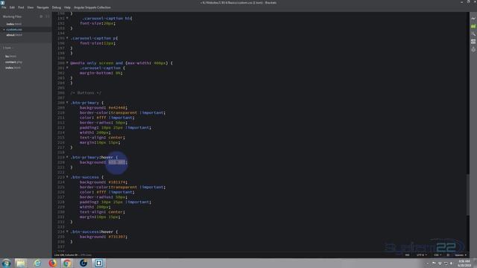The image size is (477, 268).
Task: Open the green Extension Manager icon
Action: pos(473,27)
